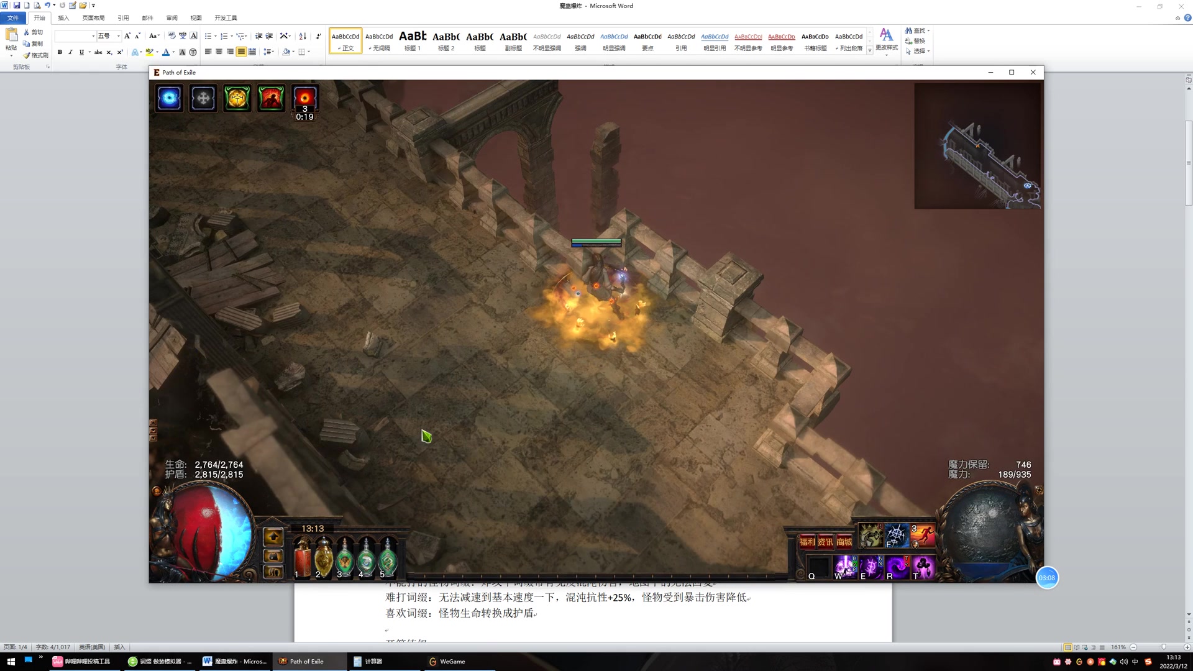Click the Shrink Font icon
1193x671 pixels.
pyautogui.click(x=138, y=36)
